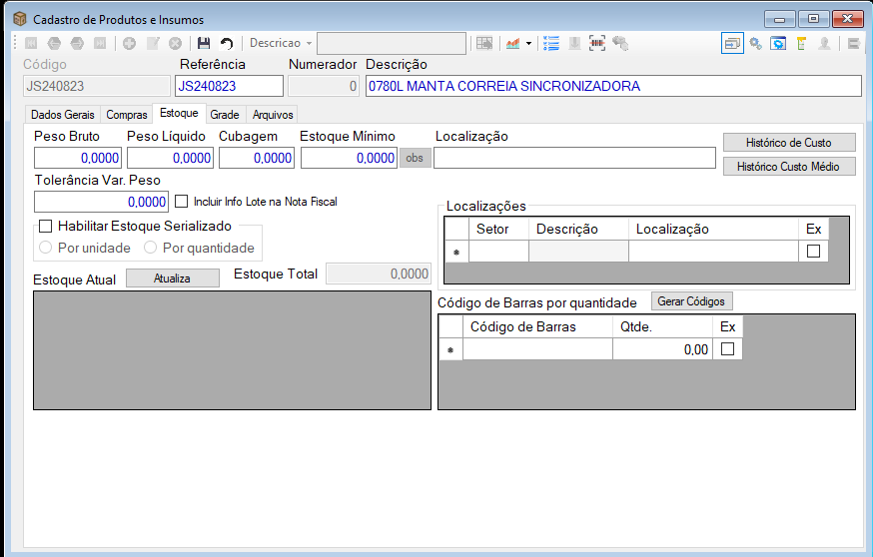
Task: Click the gears settings icon in right toolbar
Action: point(755,43)
